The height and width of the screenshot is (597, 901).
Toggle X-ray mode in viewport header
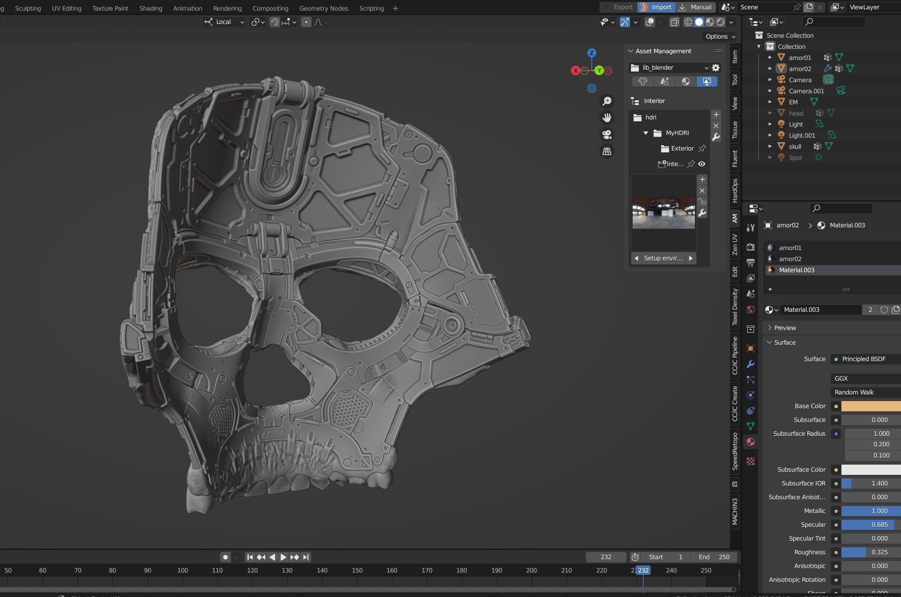[674, 22]
